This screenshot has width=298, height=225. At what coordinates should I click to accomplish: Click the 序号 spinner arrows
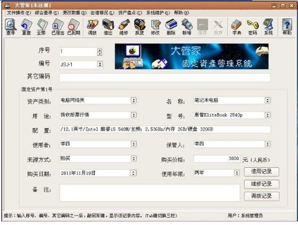pyautogui.click(x=100, y=52)
